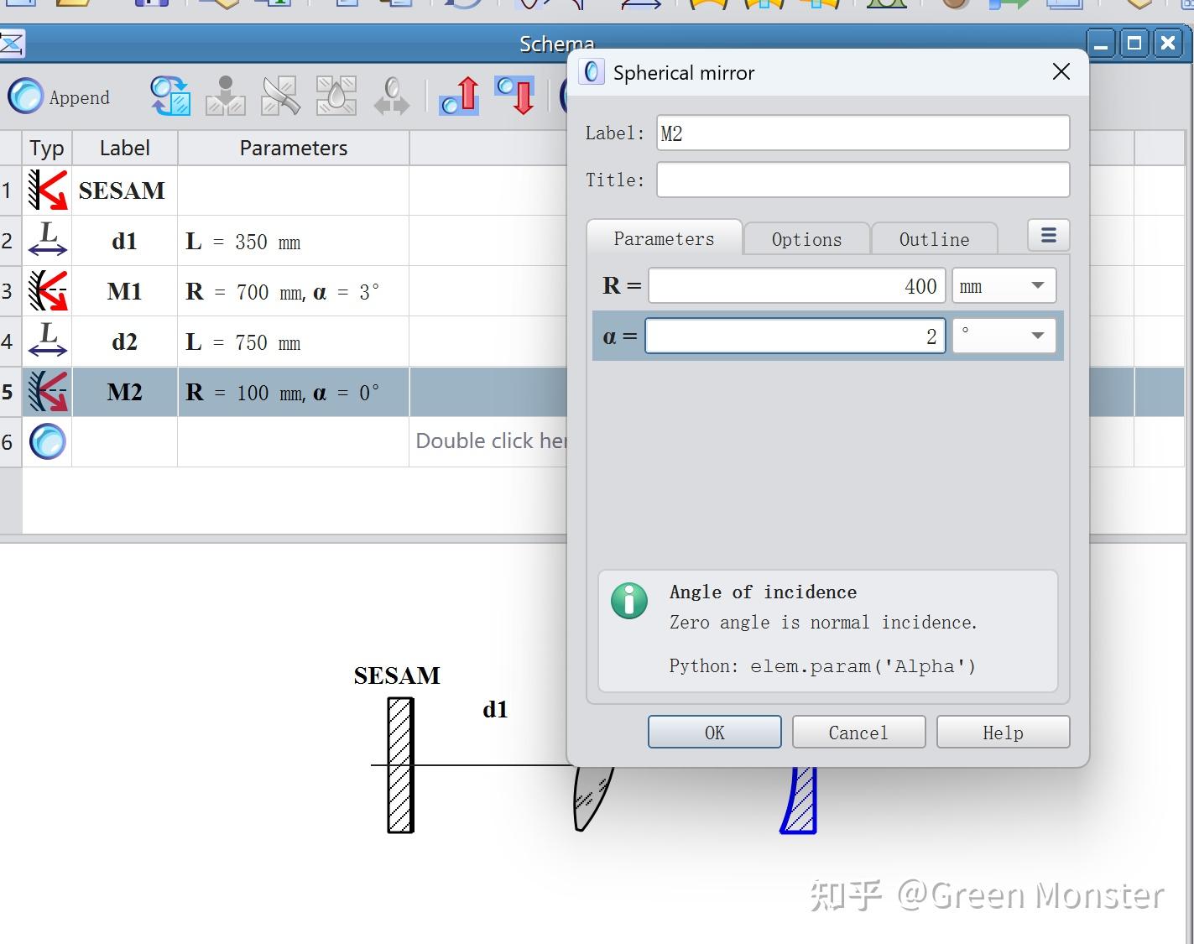
Task: Click the merge ranges droplet icon
Action: pos(336,96)
